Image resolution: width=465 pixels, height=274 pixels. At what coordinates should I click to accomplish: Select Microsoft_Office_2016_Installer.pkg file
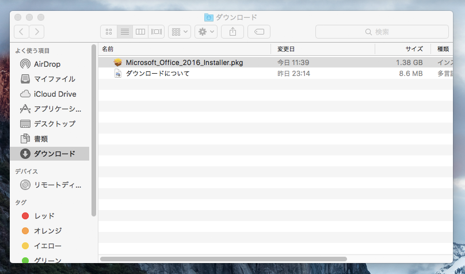click(x=184, y=63)
